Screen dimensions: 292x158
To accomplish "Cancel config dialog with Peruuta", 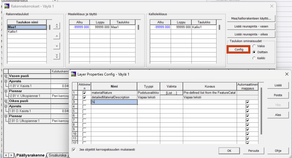I will 253,151.
